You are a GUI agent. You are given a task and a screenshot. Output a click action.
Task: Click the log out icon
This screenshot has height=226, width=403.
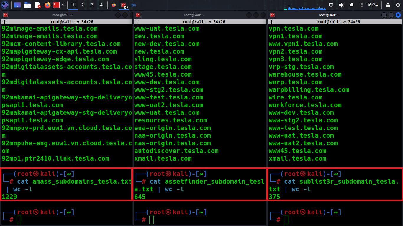pyautogui.click(x=398, y=5)
